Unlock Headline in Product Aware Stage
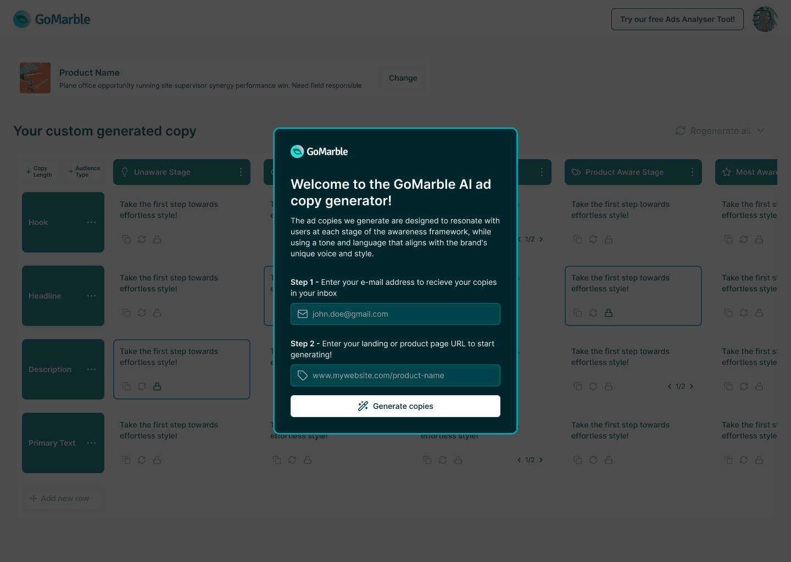Viewport: 791px width, 562px height. [609, 313]
